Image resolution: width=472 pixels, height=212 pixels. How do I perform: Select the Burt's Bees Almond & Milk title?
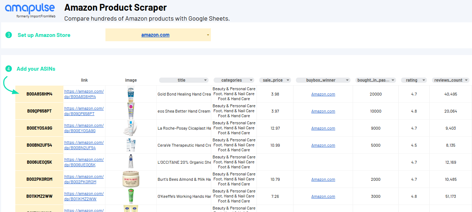(184, 179)
